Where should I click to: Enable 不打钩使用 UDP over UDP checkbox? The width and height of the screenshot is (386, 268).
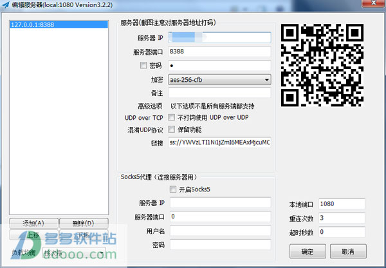pyautogui.click(x=172, y=118)
